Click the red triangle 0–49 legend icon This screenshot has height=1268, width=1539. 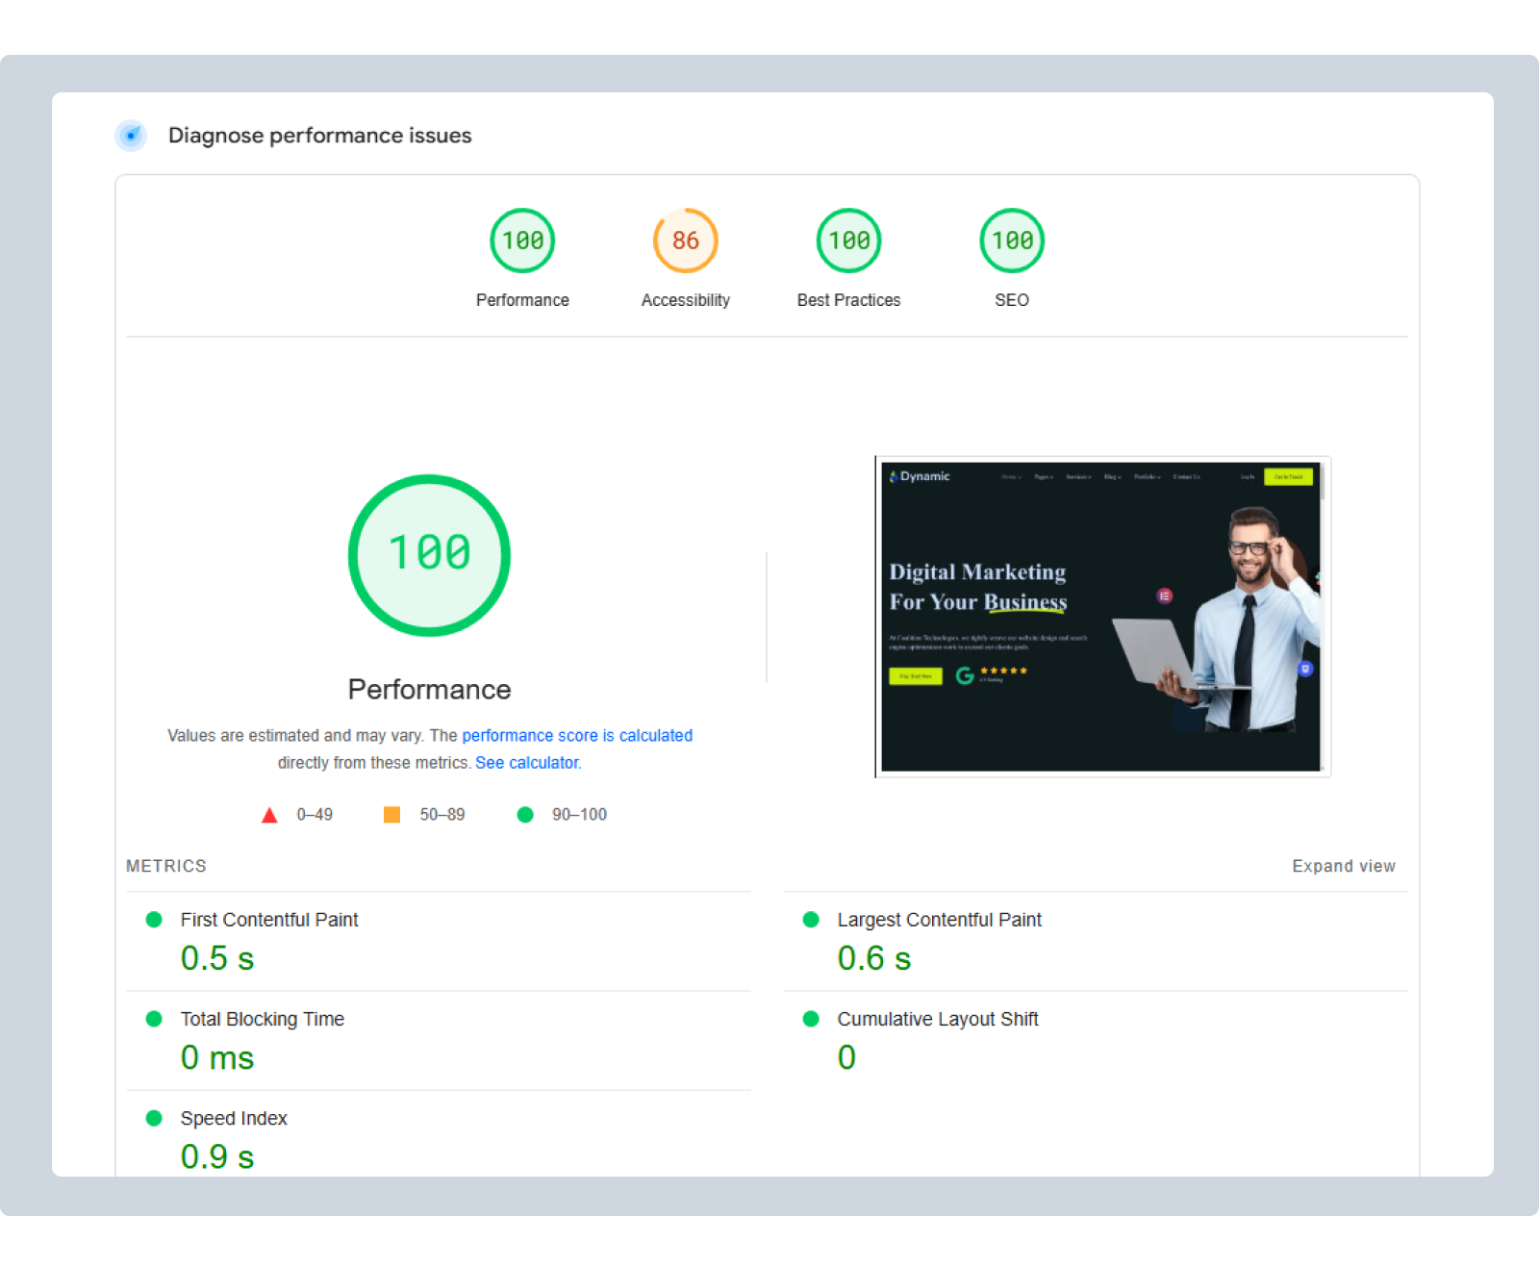pos(269,815)
